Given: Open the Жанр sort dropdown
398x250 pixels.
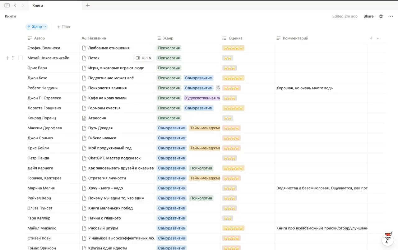Looking at the screenshot, I should pos(37,27).
